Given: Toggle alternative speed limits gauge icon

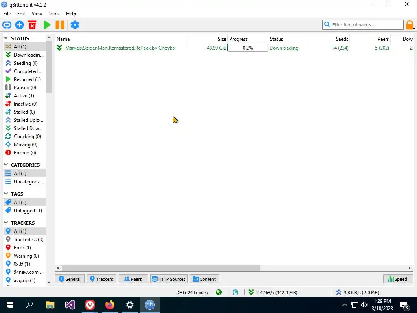Looking at the screenshot, I should [235, 293].
